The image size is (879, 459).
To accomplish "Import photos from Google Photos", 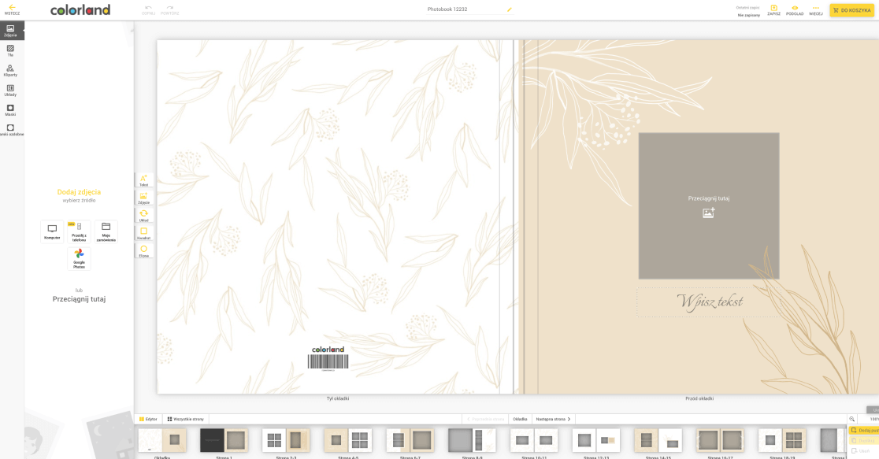I will pos(79,258).
